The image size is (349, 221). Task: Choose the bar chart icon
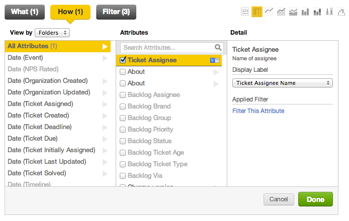point(305,11)
